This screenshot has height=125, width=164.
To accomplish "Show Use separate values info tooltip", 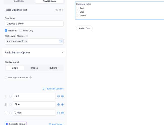I will point(31,77).
